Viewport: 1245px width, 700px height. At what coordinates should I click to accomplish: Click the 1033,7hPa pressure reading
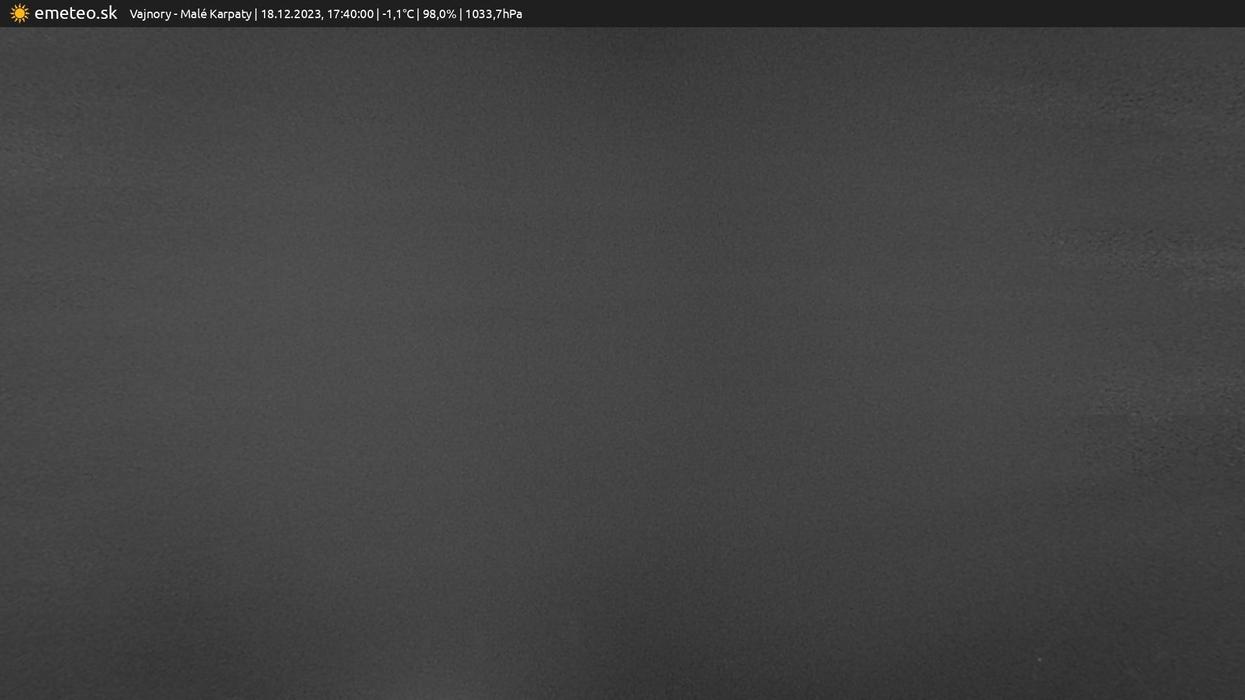[x=493, y=14]
